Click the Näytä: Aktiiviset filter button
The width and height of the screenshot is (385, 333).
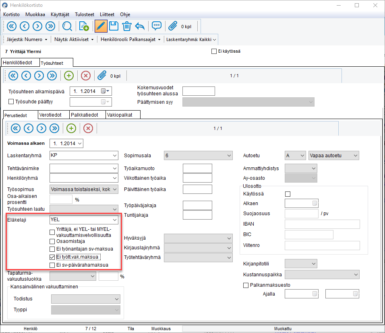tap(76, 39)
